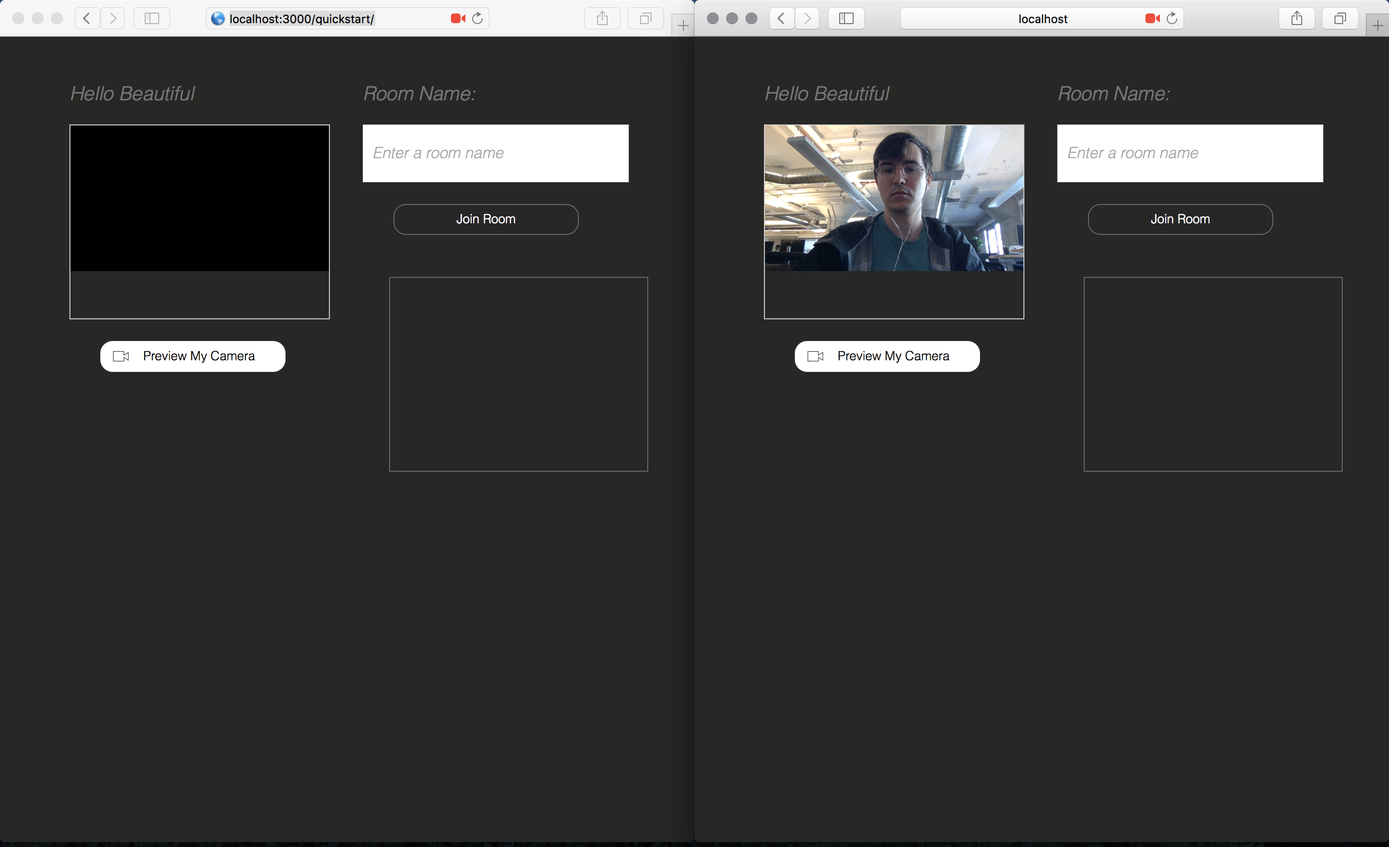Show sidebar in right Safari window
The image size is (1389, 847).
click(x=846, y=18)
